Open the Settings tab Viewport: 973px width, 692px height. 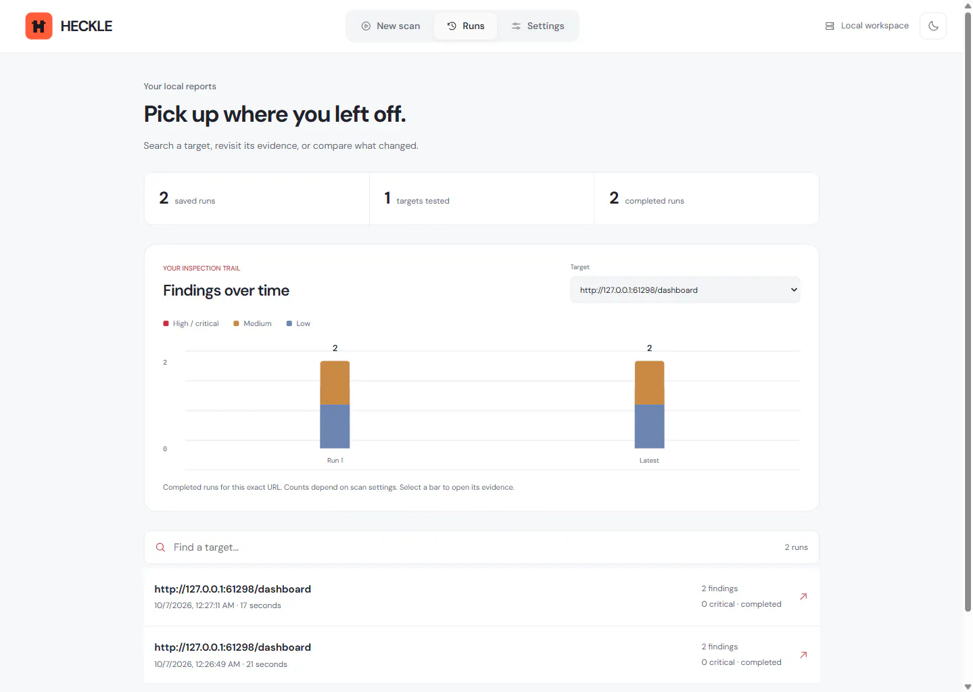(x=538, y=26)
